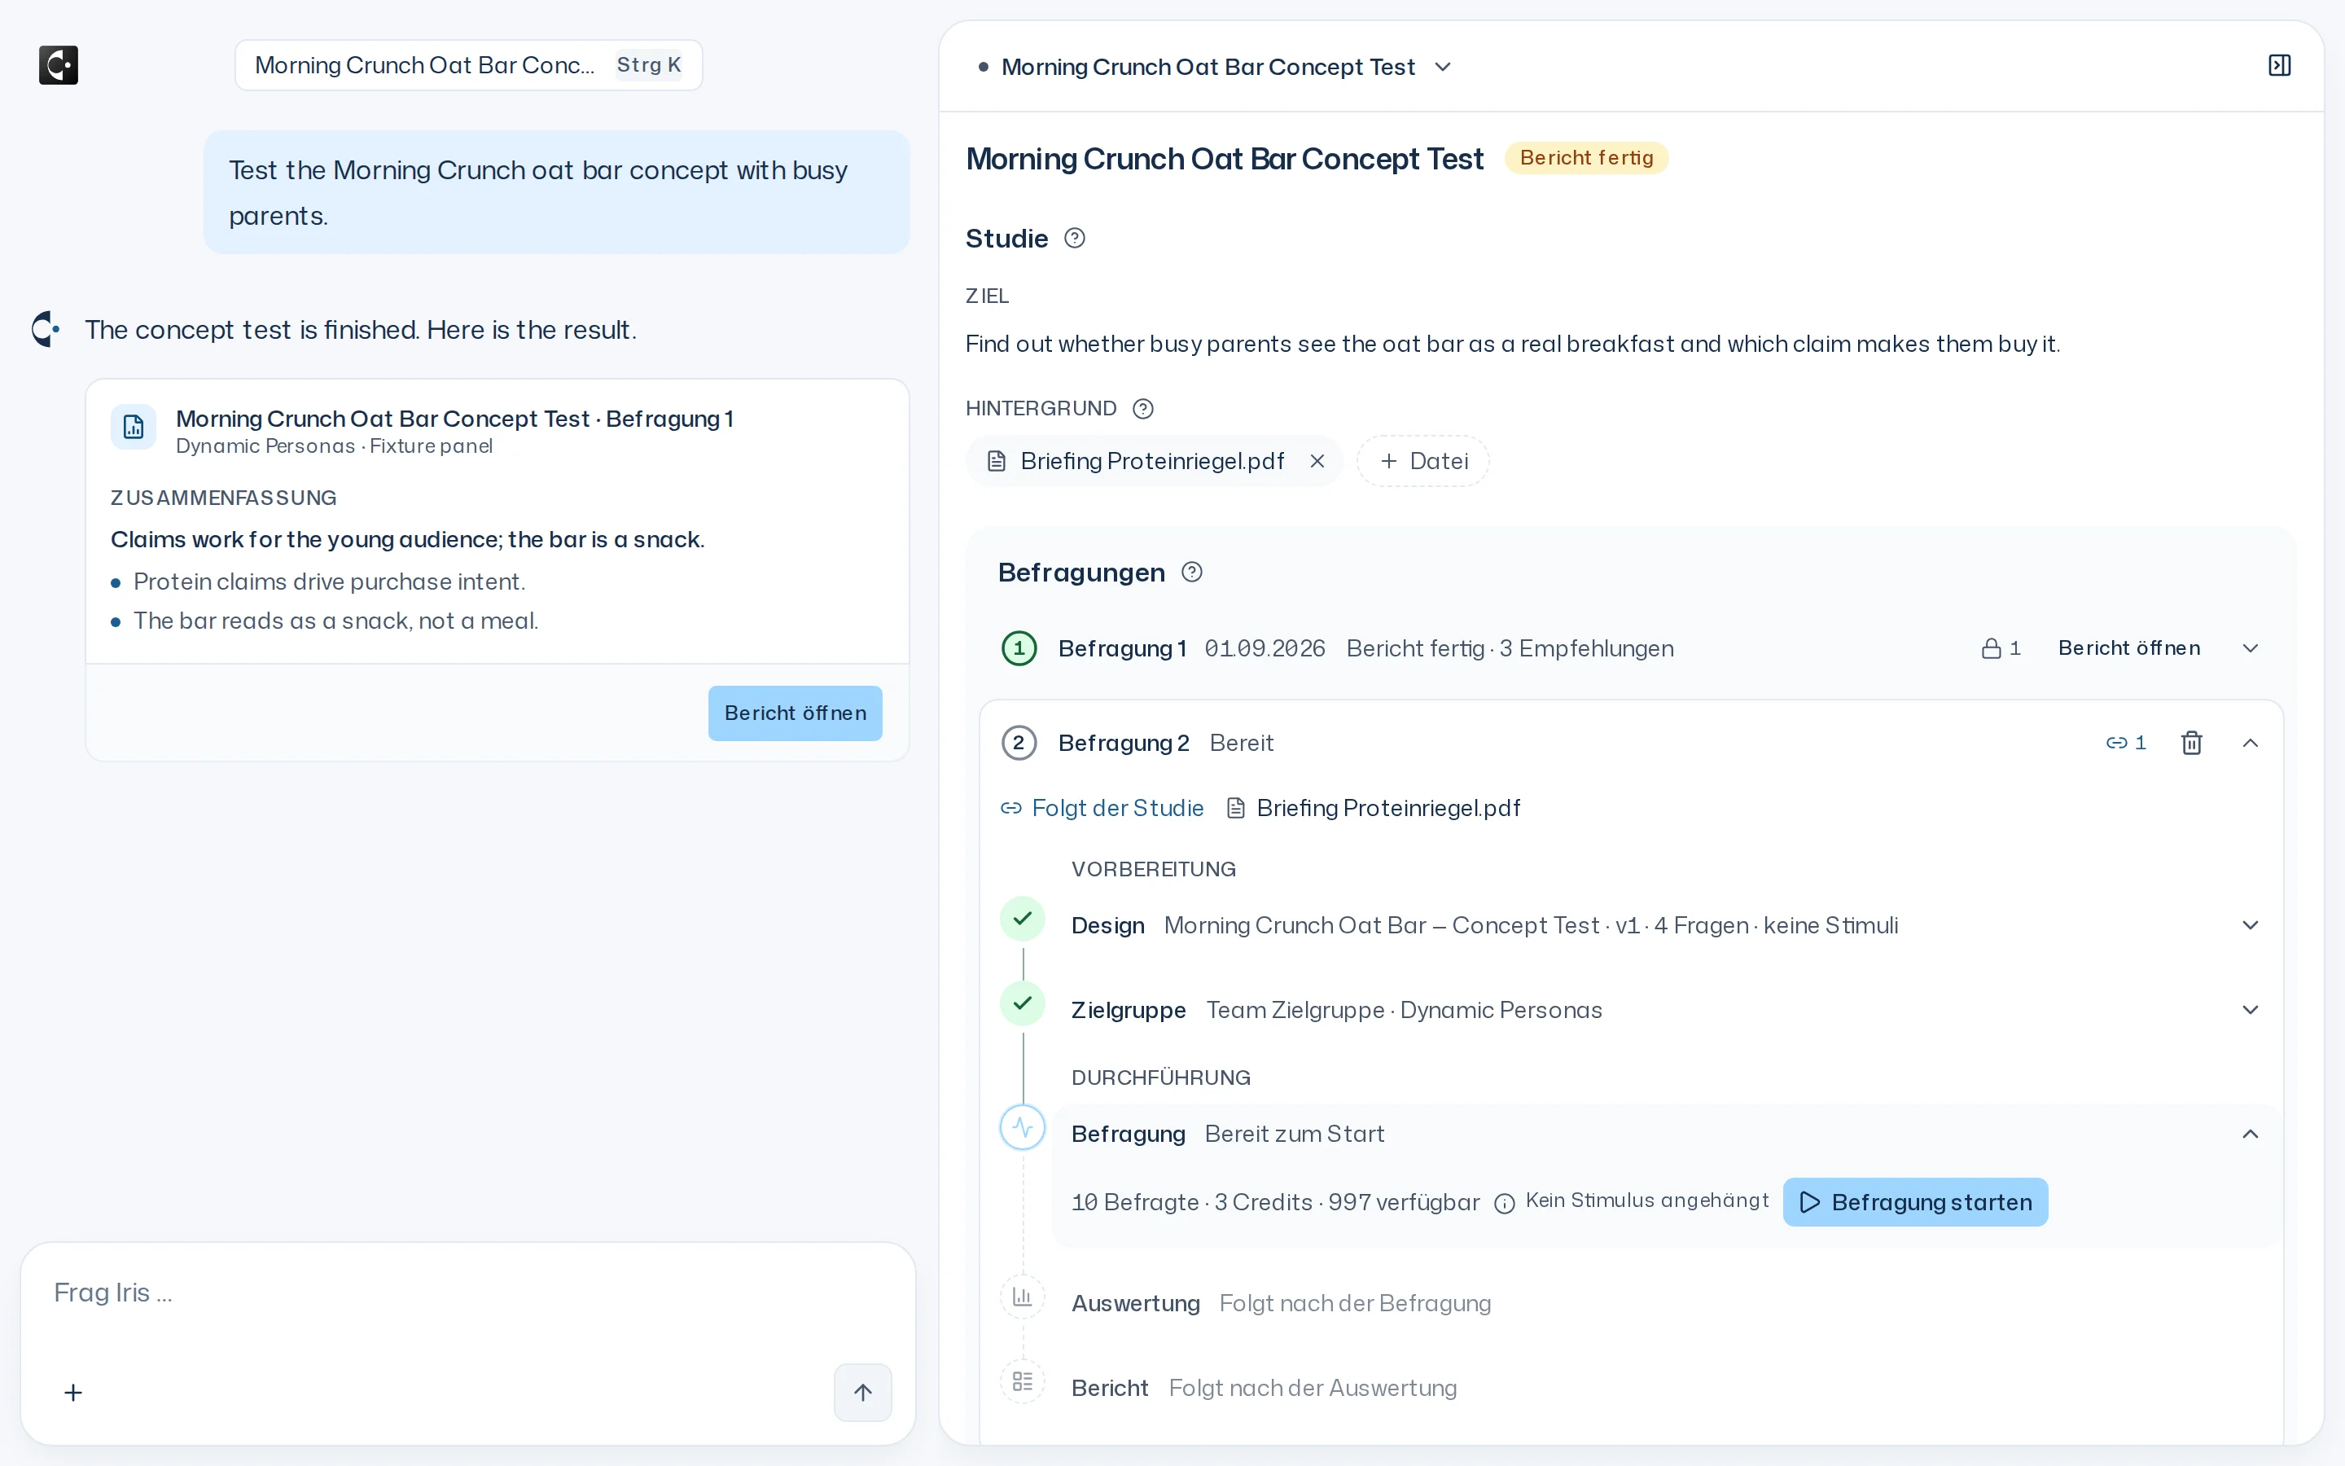Click the Zielgruppe step green checkmark
The image size is (2345, 1466).
(1023, 1003)
